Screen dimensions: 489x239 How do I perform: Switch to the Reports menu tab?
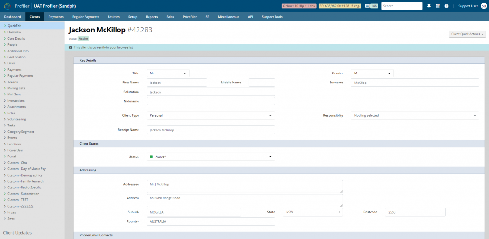coord(151,17)
